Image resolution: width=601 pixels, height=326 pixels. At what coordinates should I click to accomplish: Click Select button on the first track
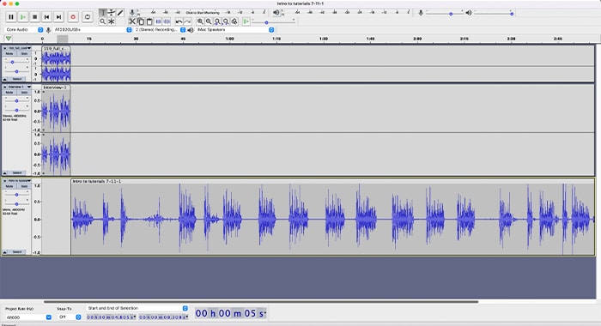(17, 79)
